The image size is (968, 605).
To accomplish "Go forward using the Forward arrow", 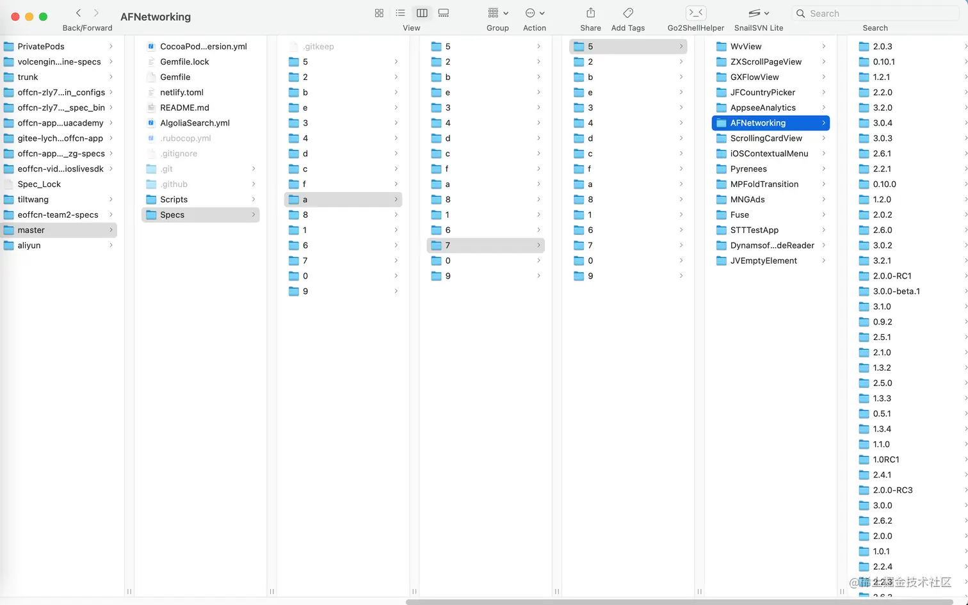I will (x=97, y=13).
